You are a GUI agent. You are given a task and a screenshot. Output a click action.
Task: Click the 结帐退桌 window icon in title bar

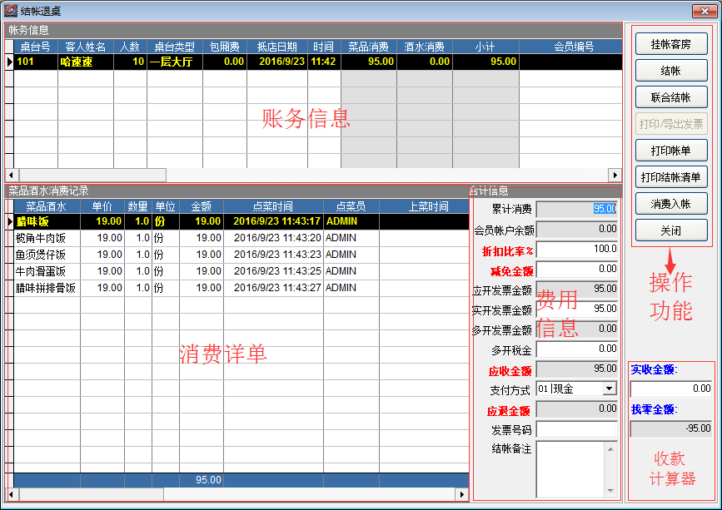click(x=11, y=10)
